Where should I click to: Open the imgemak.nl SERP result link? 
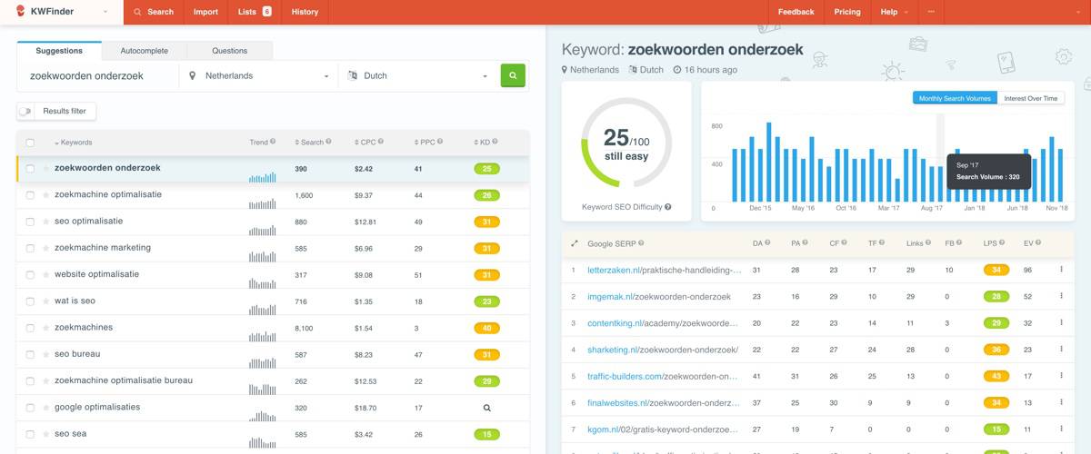[659, 296]
